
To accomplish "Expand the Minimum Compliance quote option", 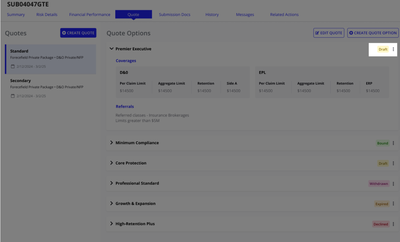I will (x=112, y=143).
